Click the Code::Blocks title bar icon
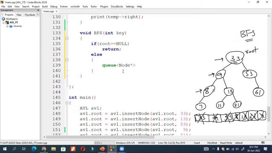Image resolution: width=272 pixels, height=153 pixels. click(2, 2)
